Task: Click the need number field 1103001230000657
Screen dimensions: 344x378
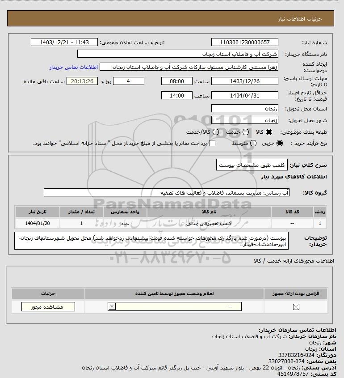Action: [244, 42]
